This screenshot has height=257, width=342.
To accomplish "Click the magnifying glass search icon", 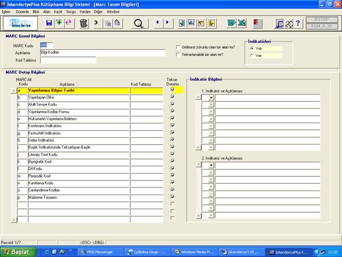I will 139,23.
